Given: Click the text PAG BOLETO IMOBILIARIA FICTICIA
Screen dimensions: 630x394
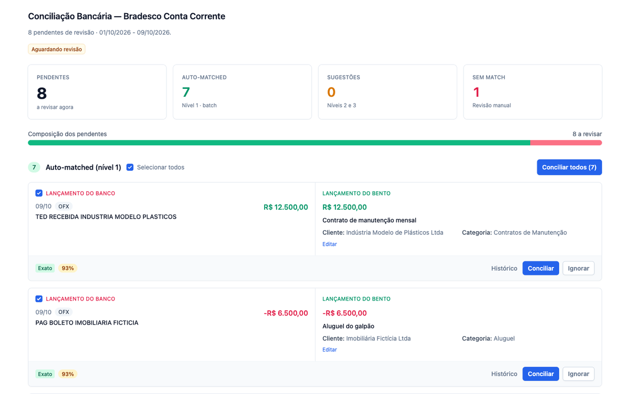Looking at the screenshot, I should [87, 323].
